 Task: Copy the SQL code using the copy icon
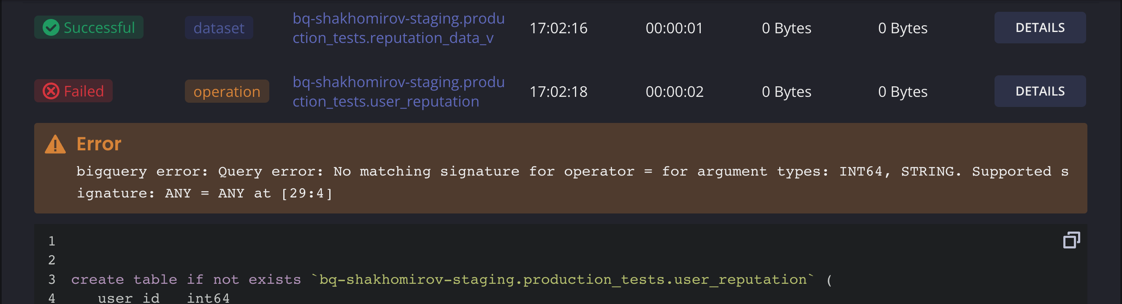[1071, 239]
